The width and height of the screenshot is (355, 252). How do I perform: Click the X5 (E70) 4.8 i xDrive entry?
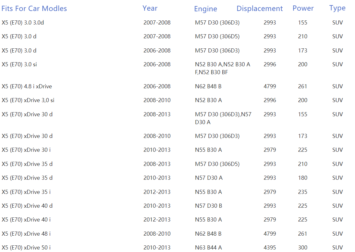pos(27,86)
